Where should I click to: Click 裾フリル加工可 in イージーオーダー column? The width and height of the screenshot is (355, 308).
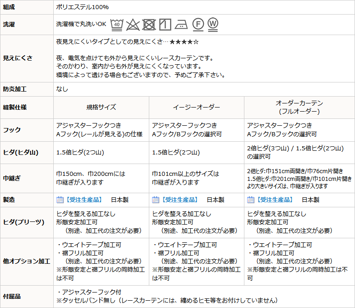[176, 253]
